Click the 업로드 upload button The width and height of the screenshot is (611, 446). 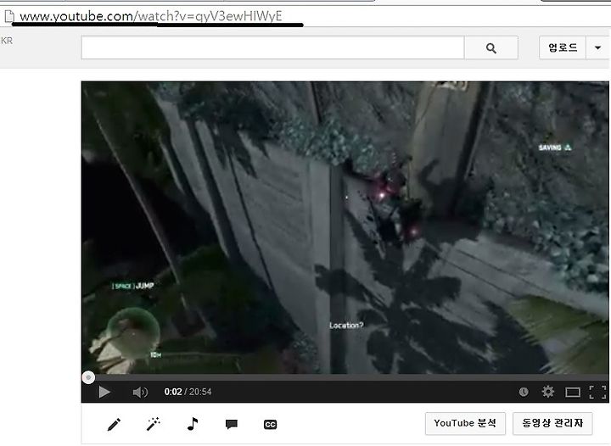563,47
